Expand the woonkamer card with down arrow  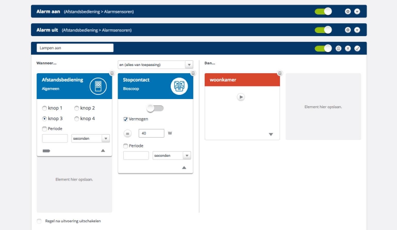271,135
